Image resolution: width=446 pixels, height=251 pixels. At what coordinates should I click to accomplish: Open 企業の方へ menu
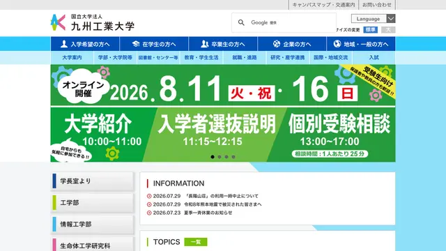pyautogui.click(x=292, y=44)
